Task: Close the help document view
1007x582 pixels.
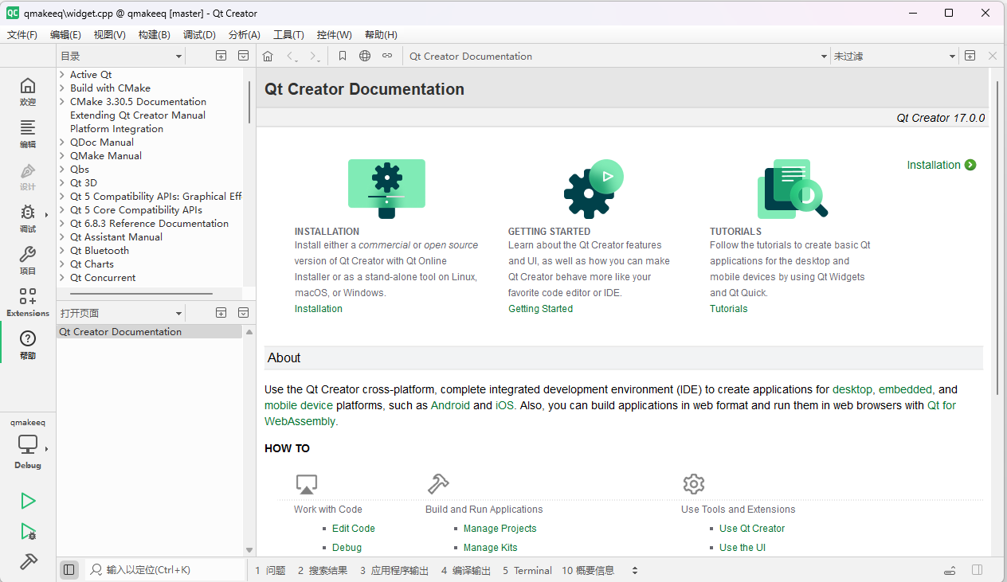Action: pos(993,56)
